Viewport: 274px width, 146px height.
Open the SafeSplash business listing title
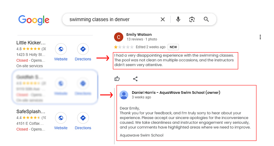point(31,111)
